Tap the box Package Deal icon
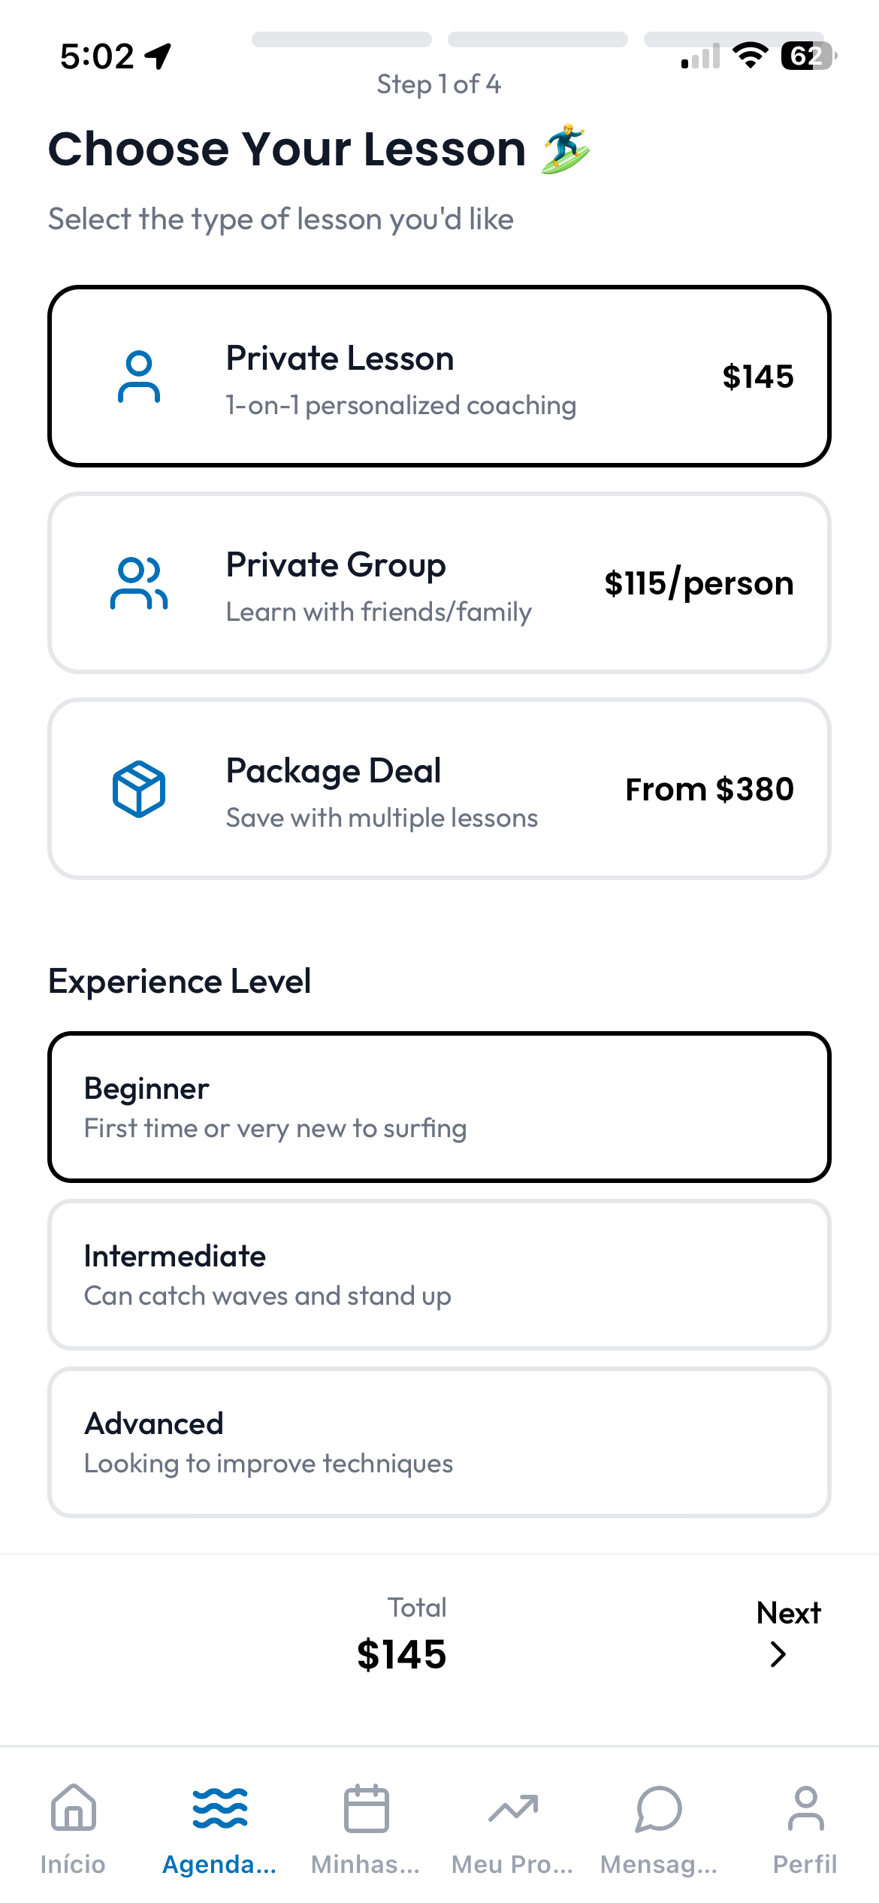 click(x=139, y=789)
